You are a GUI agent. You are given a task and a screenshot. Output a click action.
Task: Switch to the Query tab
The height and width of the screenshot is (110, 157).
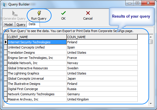[21, 25]
